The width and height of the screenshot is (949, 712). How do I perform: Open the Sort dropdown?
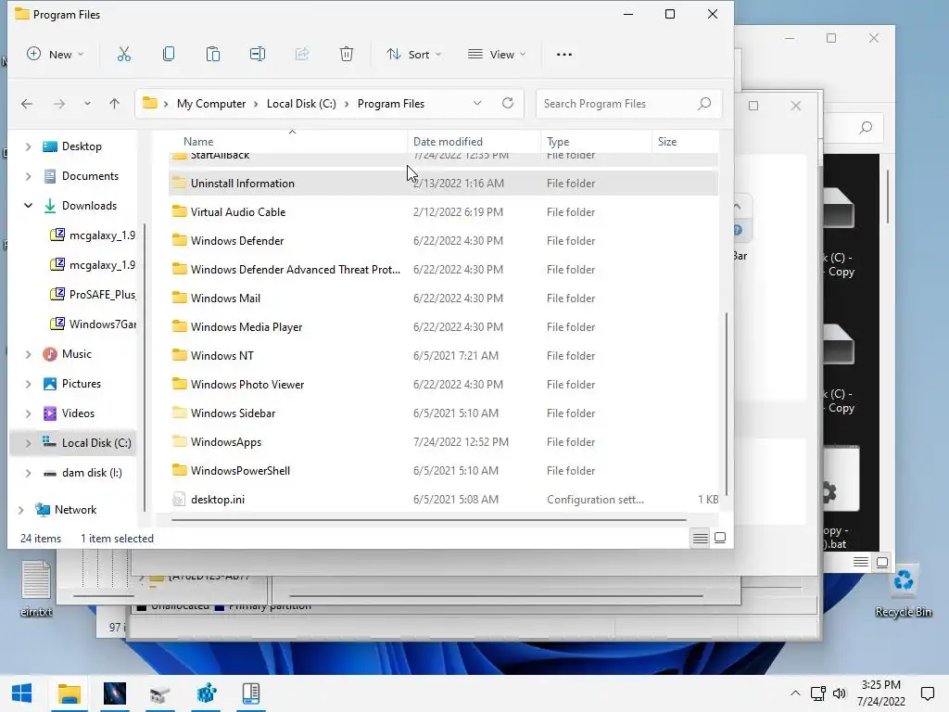pyautogui.click(x=414, y=55)
